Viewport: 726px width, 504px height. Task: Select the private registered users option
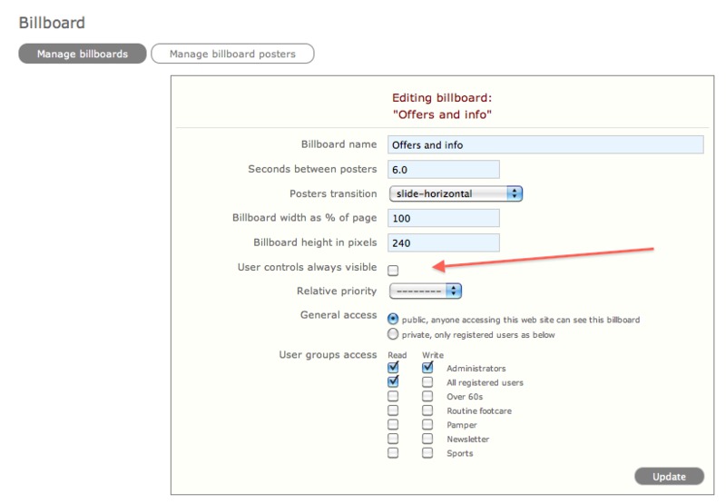[x=393, y=333]
